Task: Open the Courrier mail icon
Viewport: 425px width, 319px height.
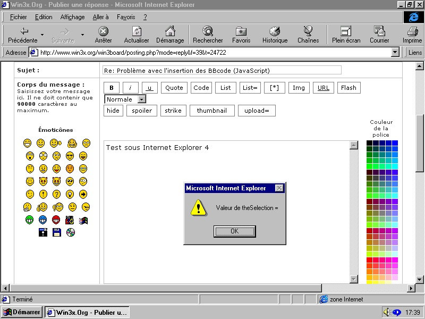Action: [379, 31]
